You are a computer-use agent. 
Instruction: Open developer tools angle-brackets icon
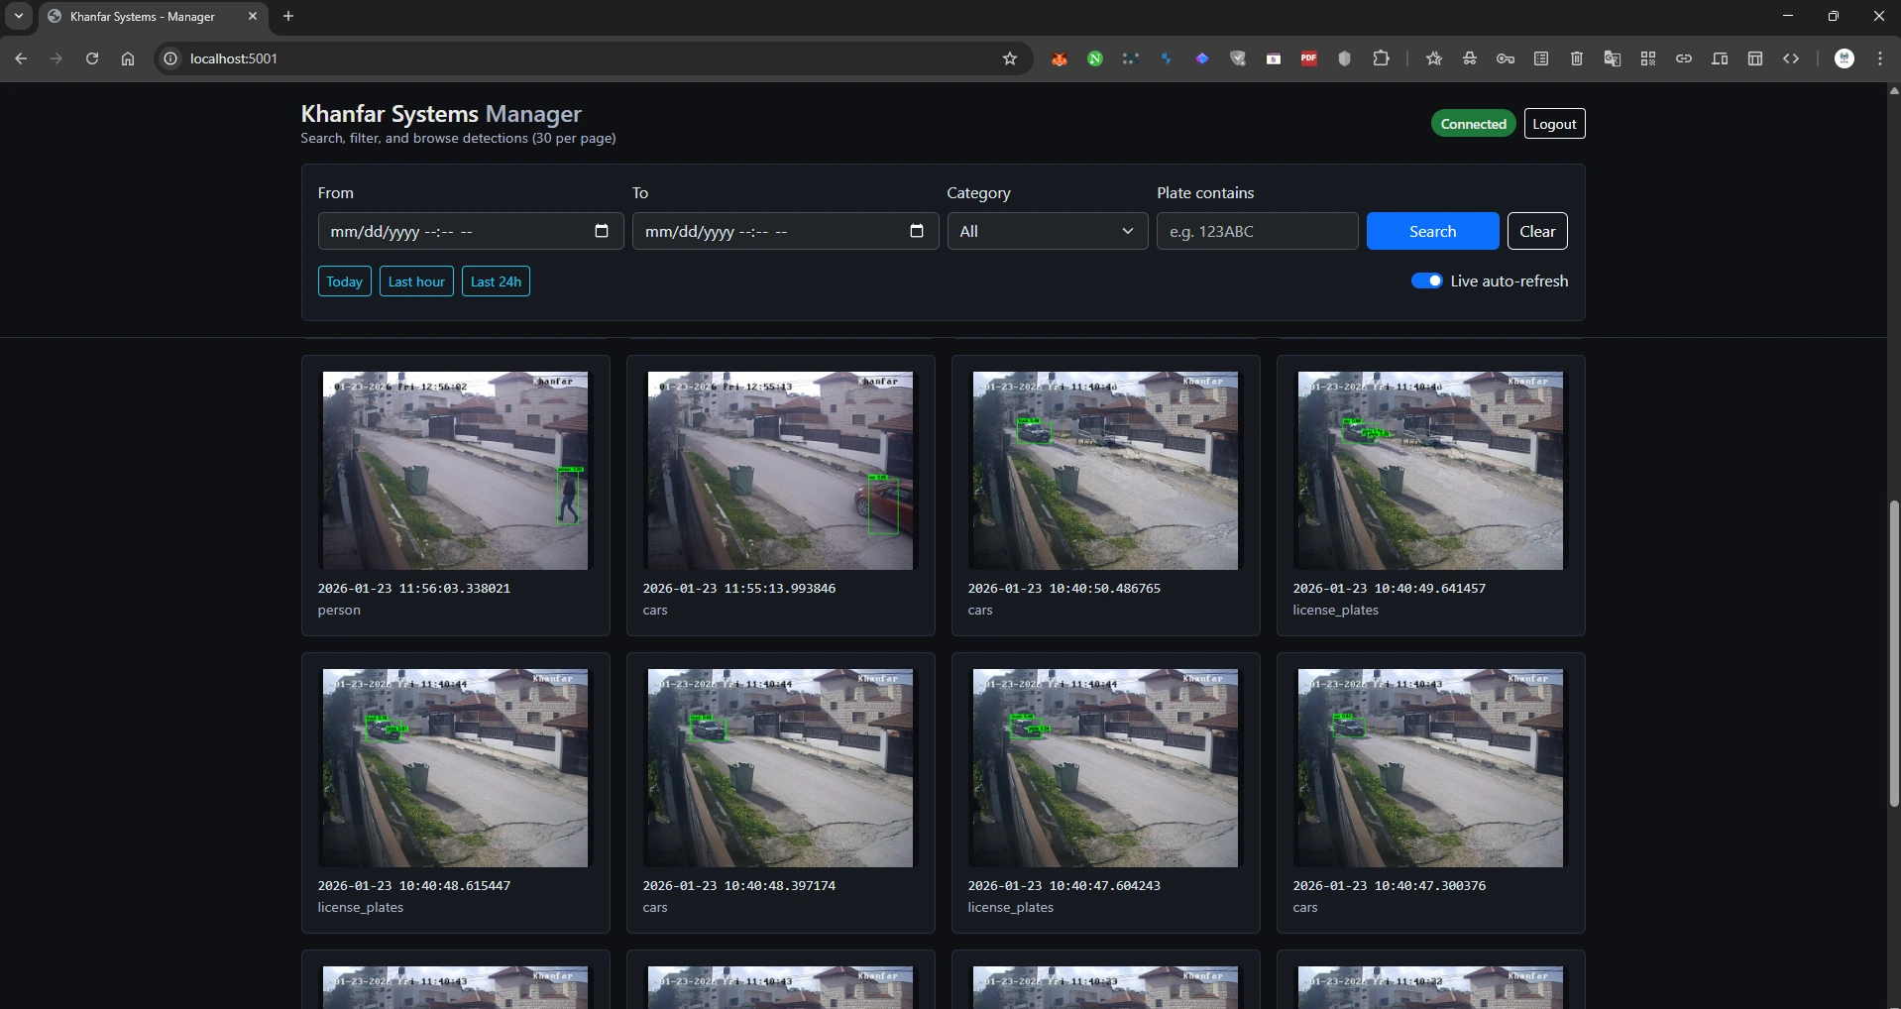[x=1791, y=58]
